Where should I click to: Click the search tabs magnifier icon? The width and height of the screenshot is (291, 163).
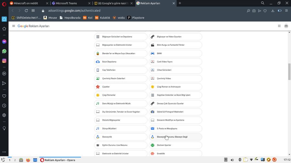pos(263,3)
